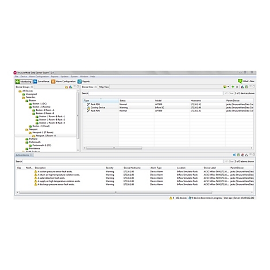
Task: Sort devices by the Status column
Action: pos(136,101)
